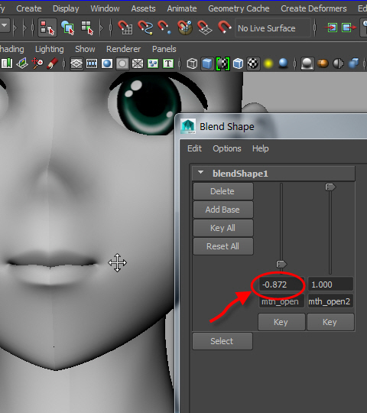Click the Reset All button
367x413 pixels.
click(223, 246)
